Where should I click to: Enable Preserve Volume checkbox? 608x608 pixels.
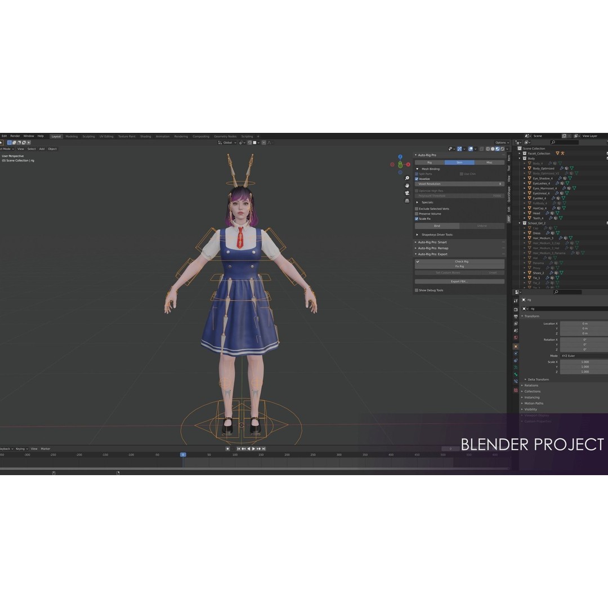click(x=417, y=214)
